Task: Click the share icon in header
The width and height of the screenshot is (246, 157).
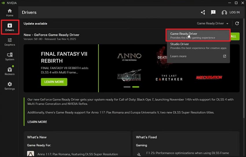Action: click(203, 12)
